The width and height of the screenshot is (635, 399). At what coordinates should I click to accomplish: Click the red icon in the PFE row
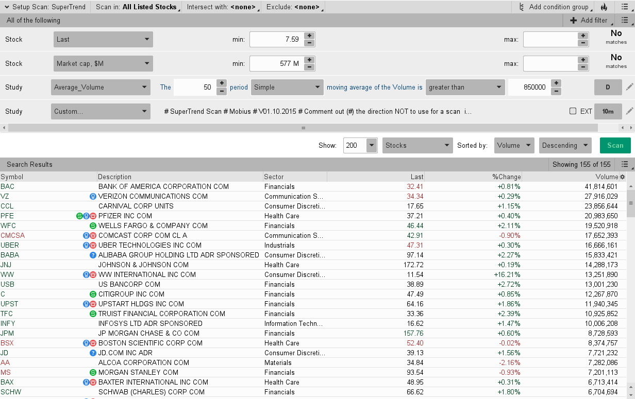pyautogui.click(x=93, y=216)
